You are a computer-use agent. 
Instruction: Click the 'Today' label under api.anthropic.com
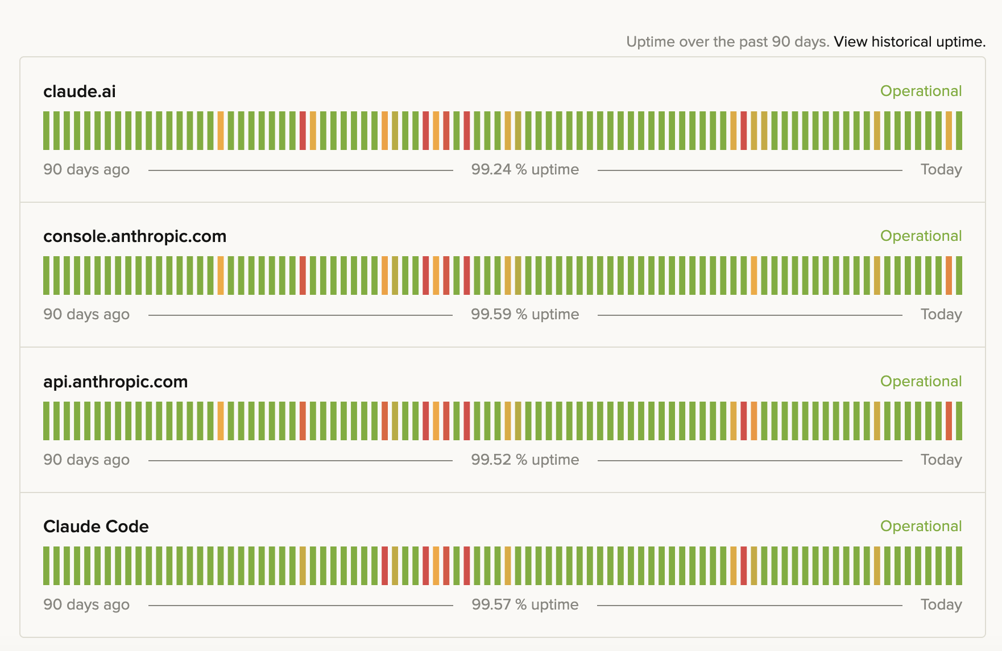click(941, 460)
